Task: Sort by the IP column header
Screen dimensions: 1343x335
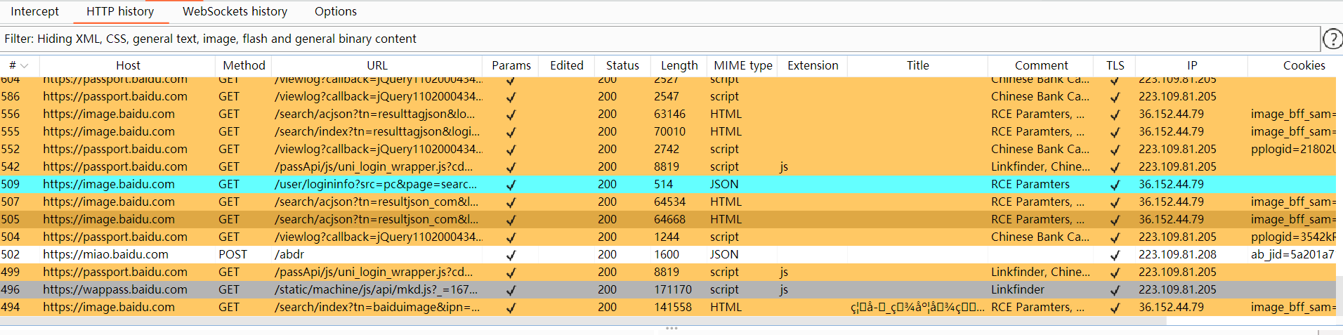Action: tap(1192, 65)
